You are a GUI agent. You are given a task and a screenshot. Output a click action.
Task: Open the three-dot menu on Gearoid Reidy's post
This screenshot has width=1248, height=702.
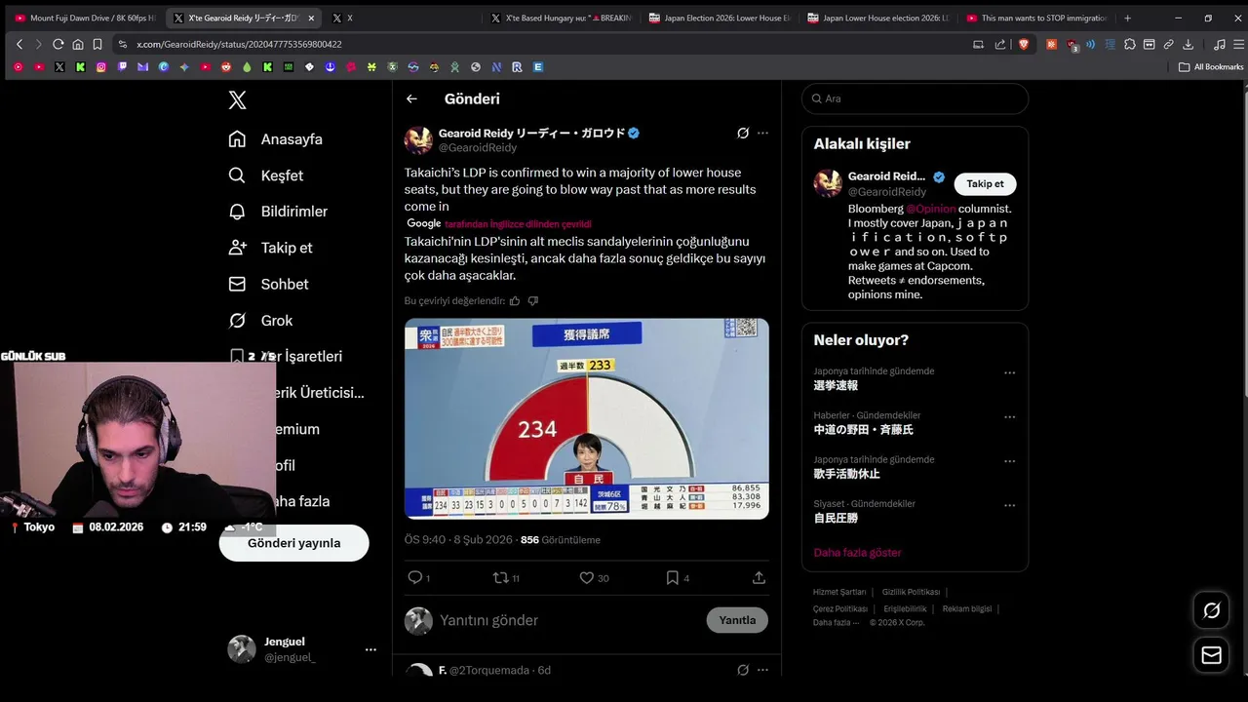click(762, 133)
